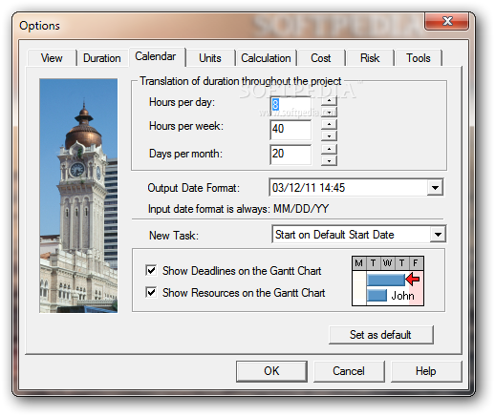Increase Days per month value
The width and height of the screenshot is (495, 416).
click(329, 149)
